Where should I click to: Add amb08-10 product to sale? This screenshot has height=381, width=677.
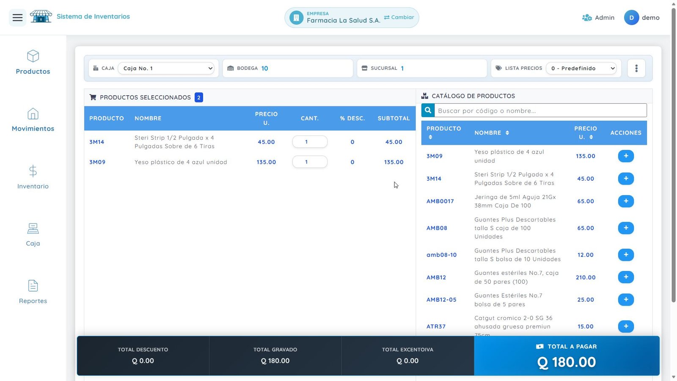click(x=626, y=255)
